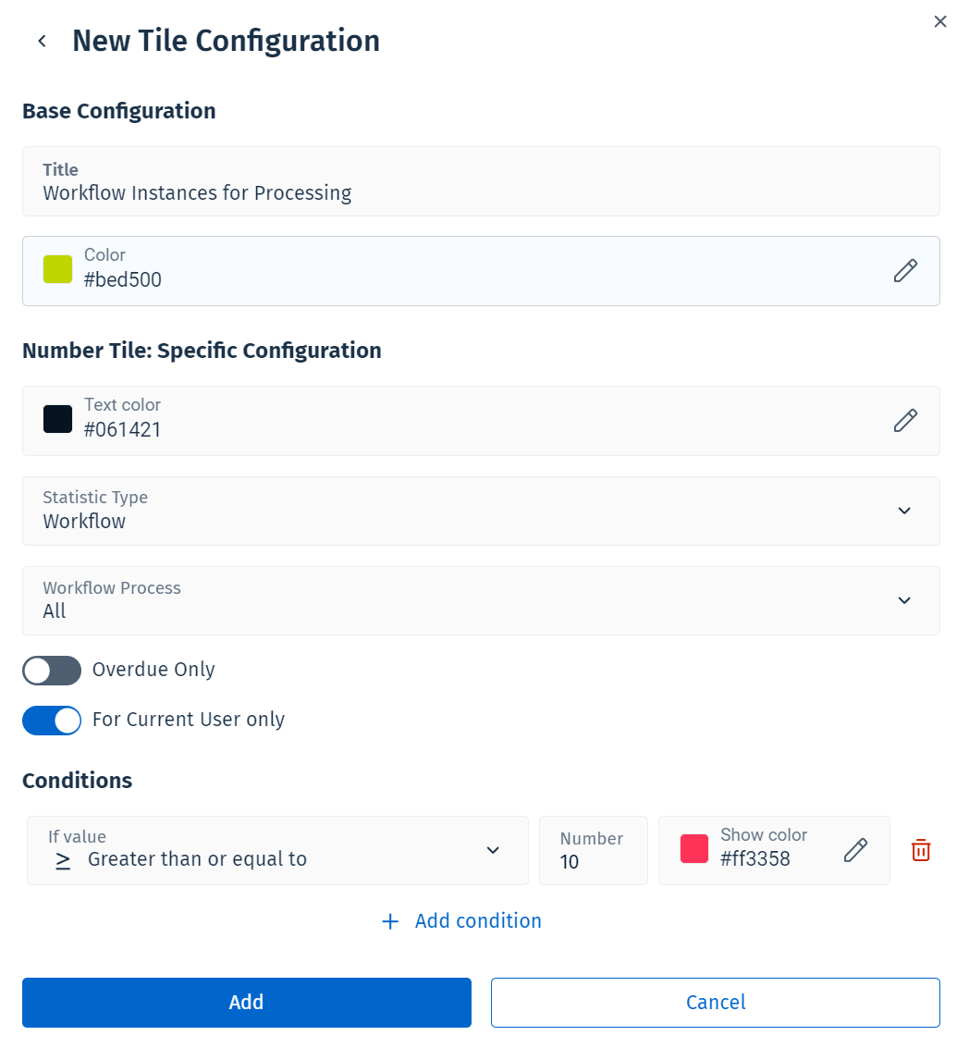Image resolution: width=969 pixels, height=1048 pixels.
Task: Close the tile configuration dialog
Action: (940, 21)
